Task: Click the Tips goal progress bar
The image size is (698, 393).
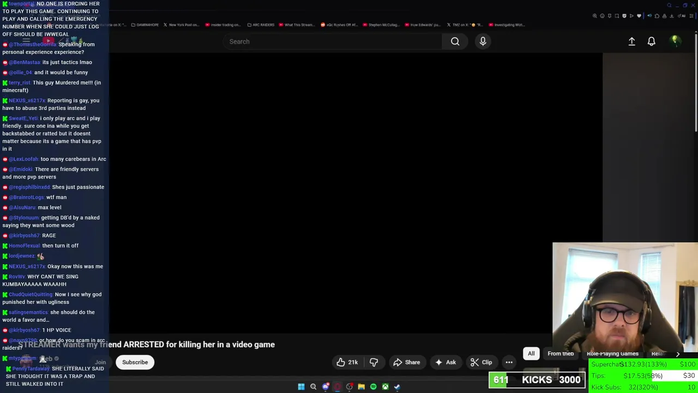Action: pos(643,376)
